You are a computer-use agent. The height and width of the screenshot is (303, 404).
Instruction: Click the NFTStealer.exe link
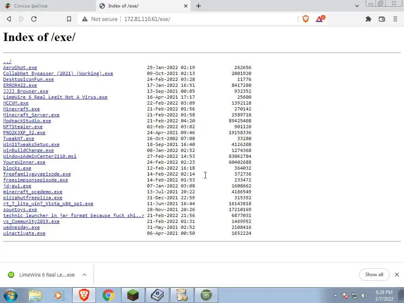pos(22,127)
